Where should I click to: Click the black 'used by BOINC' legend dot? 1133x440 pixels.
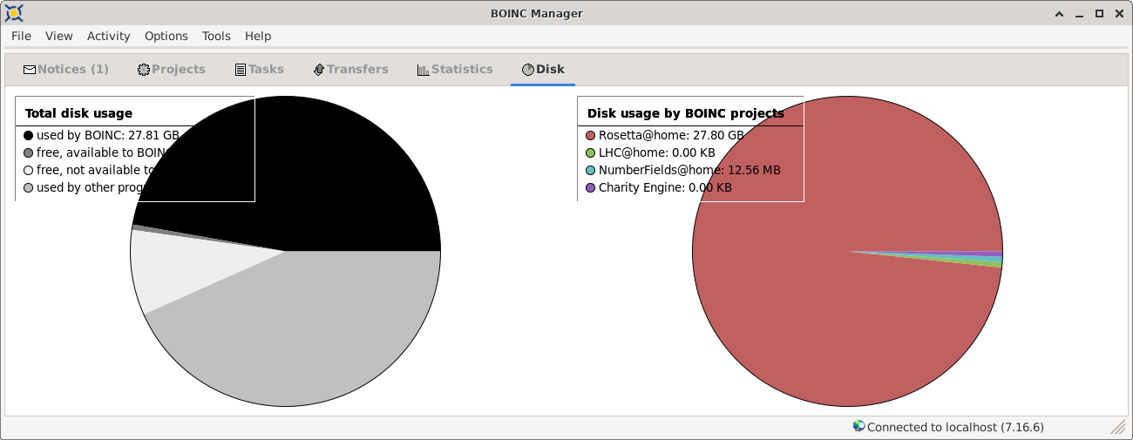29,135
